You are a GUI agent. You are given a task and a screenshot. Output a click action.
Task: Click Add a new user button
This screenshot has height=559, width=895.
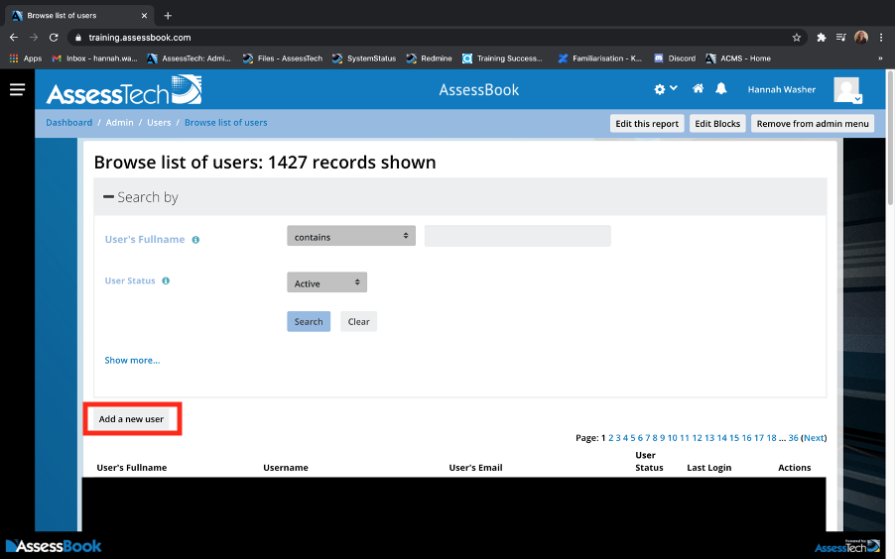[131, 419]
